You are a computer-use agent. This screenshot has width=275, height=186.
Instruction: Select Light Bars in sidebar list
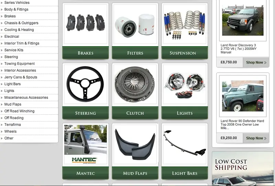[x=12, y=84]
